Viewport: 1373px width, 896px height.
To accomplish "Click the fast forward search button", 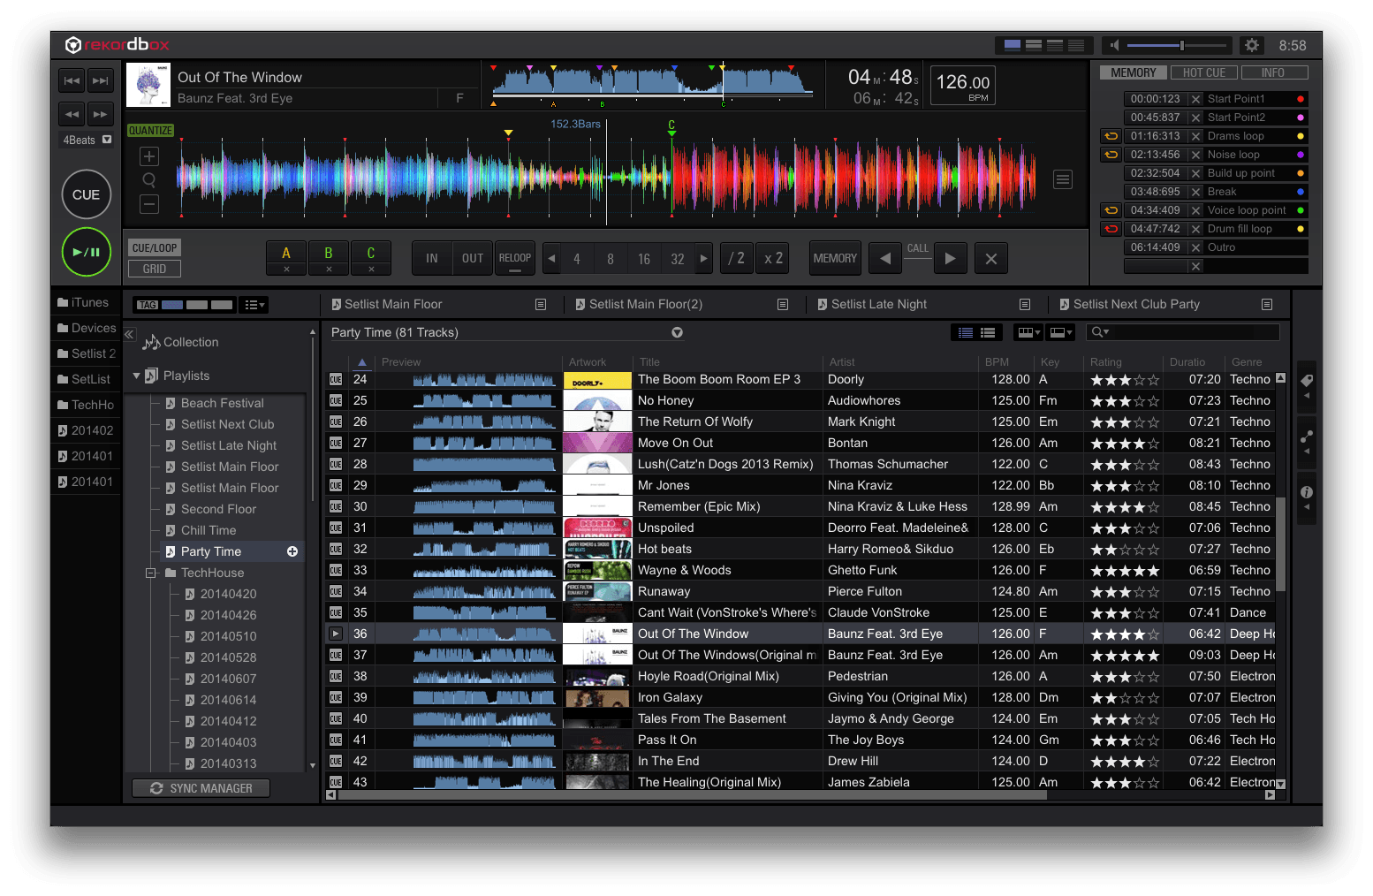I will tap(101, 114).
